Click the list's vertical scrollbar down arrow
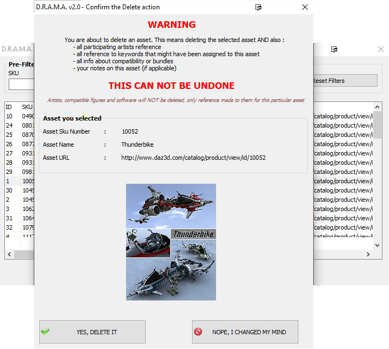Image resolution: width=389 pixels, height=349 pixels. point(378,245)
